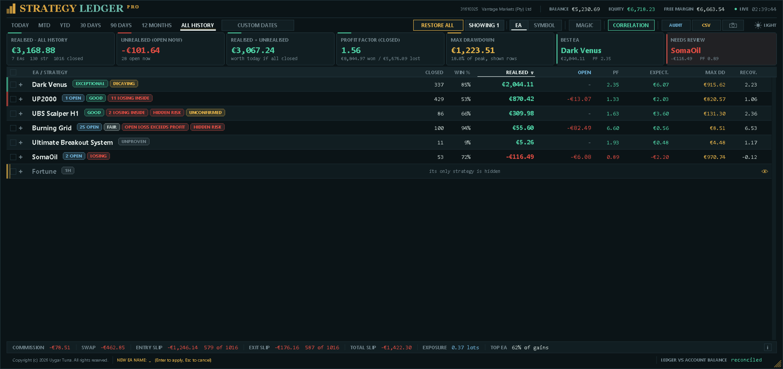Expand the Fortune row

21,172
